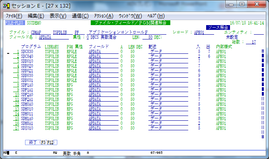Viewport: 269px width, 159px height.
Task: Click the プログラム column header
Action: (x=31, y=47)
